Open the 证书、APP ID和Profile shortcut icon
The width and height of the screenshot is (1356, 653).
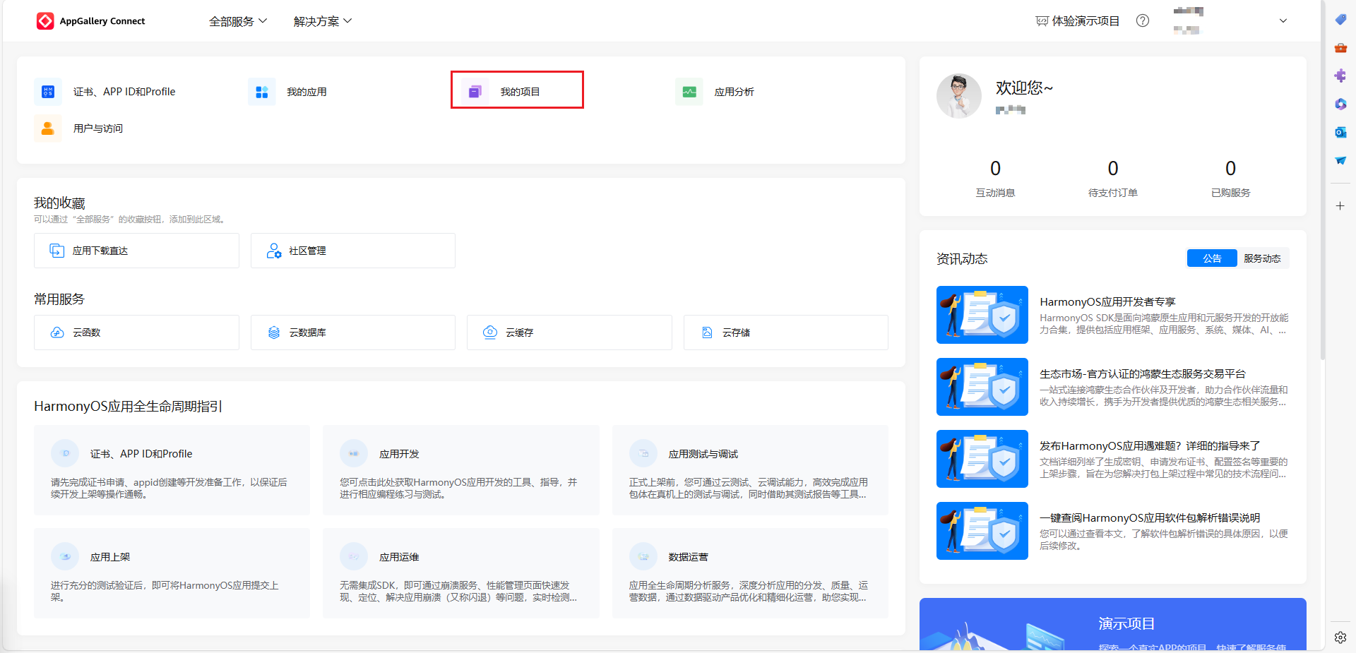(48, 92)
